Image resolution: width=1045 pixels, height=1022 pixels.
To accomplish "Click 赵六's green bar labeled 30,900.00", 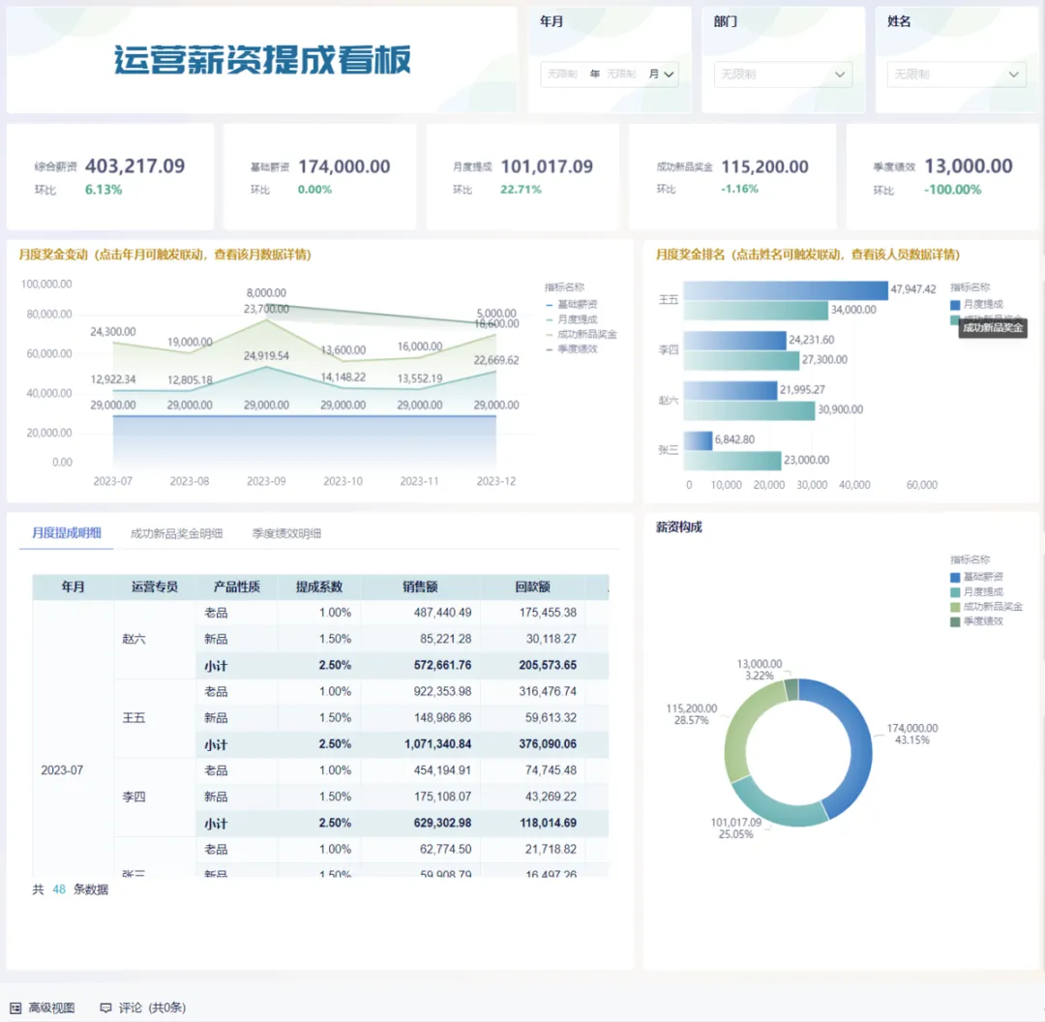I will coord(749,410).
